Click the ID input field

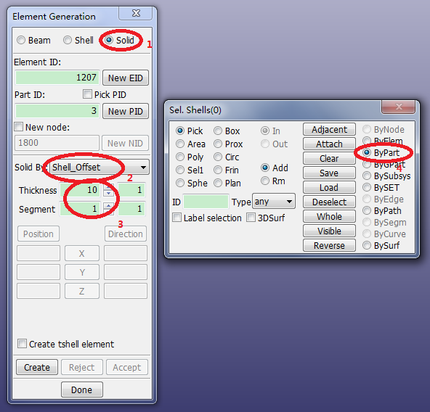[x=206, y=202]
